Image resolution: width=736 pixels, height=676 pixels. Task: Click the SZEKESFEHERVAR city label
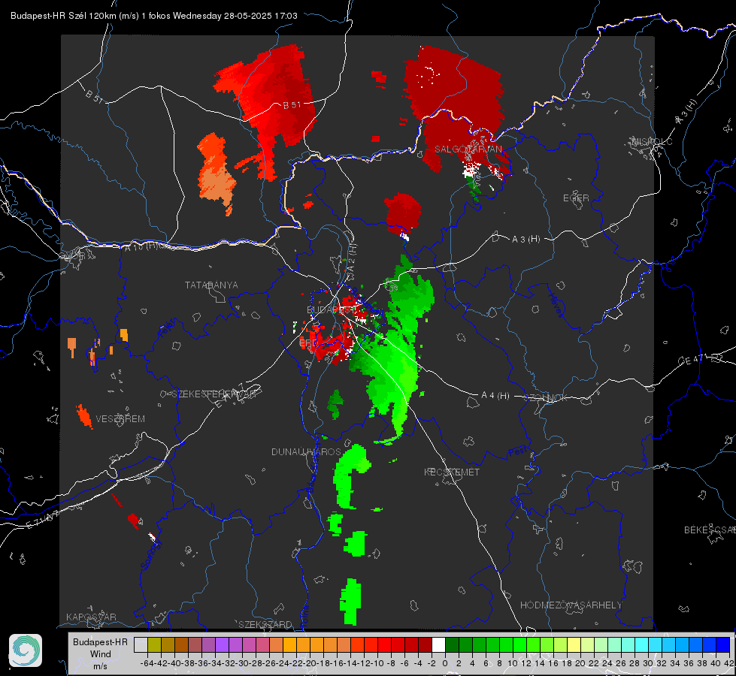216,394
